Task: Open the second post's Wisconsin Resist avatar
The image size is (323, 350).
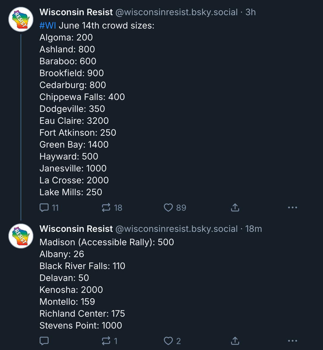Action: coord(21,236)
